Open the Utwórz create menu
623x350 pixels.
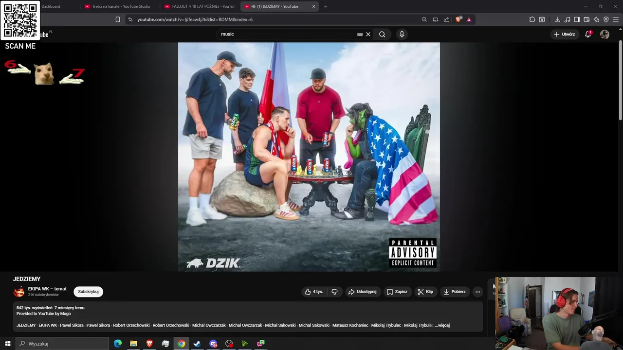pyautogui.click(x=565, y=34)
